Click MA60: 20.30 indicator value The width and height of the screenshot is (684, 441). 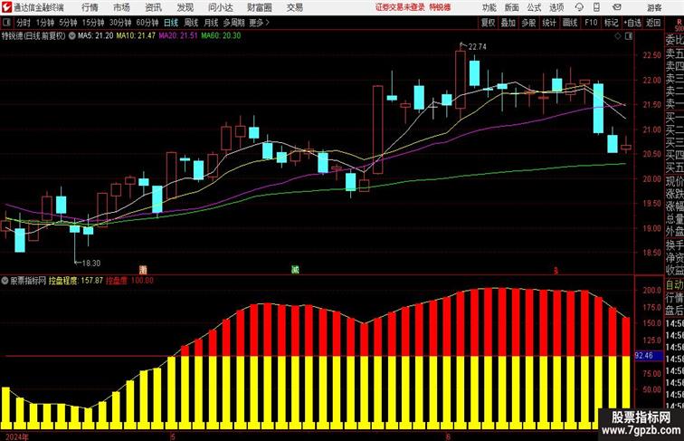[221, 36]
